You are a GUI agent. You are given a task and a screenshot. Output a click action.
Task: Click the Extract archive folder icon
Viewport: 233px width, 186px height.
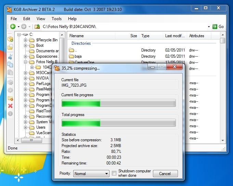tap(10, 47)
